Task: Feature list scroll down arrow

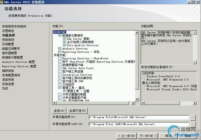Action: pyautogui.click(x=137, y=99)
